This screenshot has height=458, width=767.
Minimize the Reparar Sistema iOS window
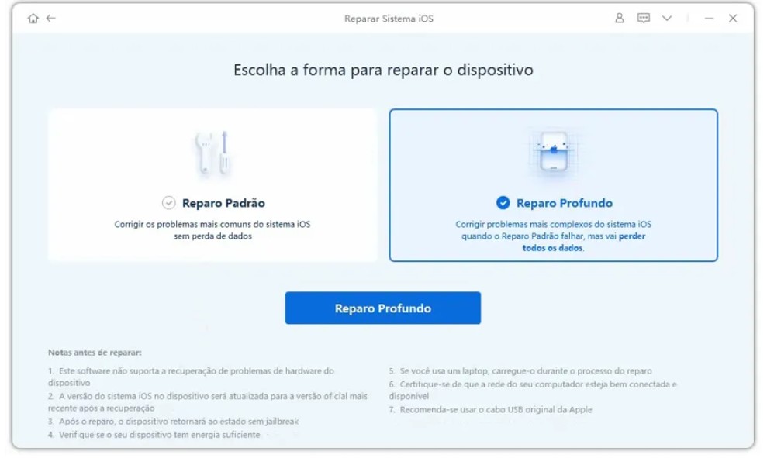pos(709,19)
